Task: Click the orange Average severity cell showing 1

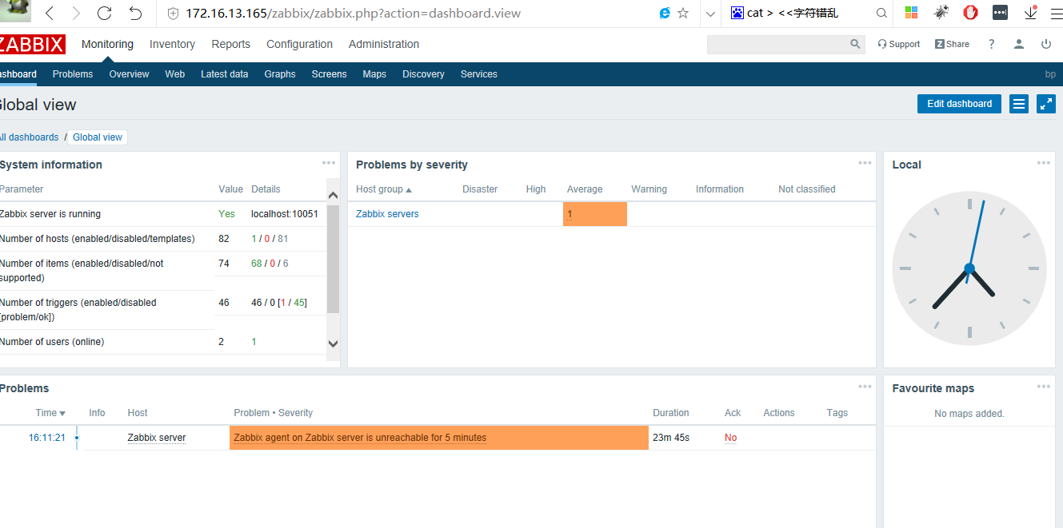Action: point(595,214)
